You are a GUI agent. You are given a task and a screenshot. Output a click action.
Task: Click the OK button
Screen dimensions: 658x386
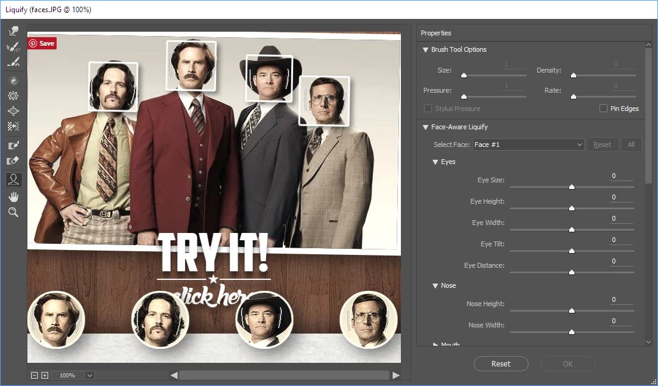[x=568, y=363]
